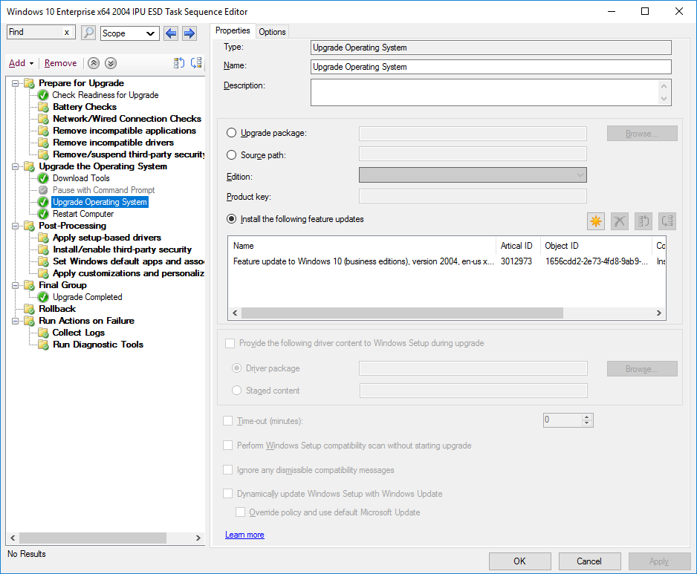The height and width of the screenshot is (574, 697).
Task: Collapse the Prepare for Upgrade group
Action: (x=15, y=83)
